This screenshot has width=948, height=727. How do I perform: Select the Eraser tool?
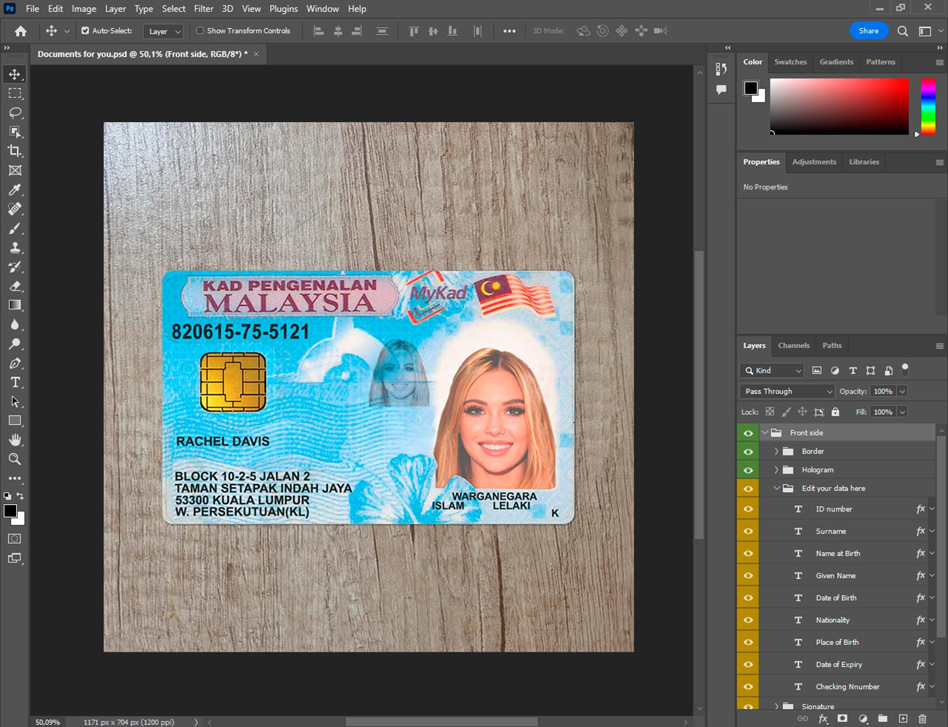point(15,286)
